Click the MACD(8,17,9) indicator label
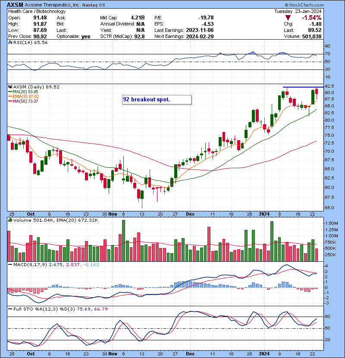 (30, 265)
